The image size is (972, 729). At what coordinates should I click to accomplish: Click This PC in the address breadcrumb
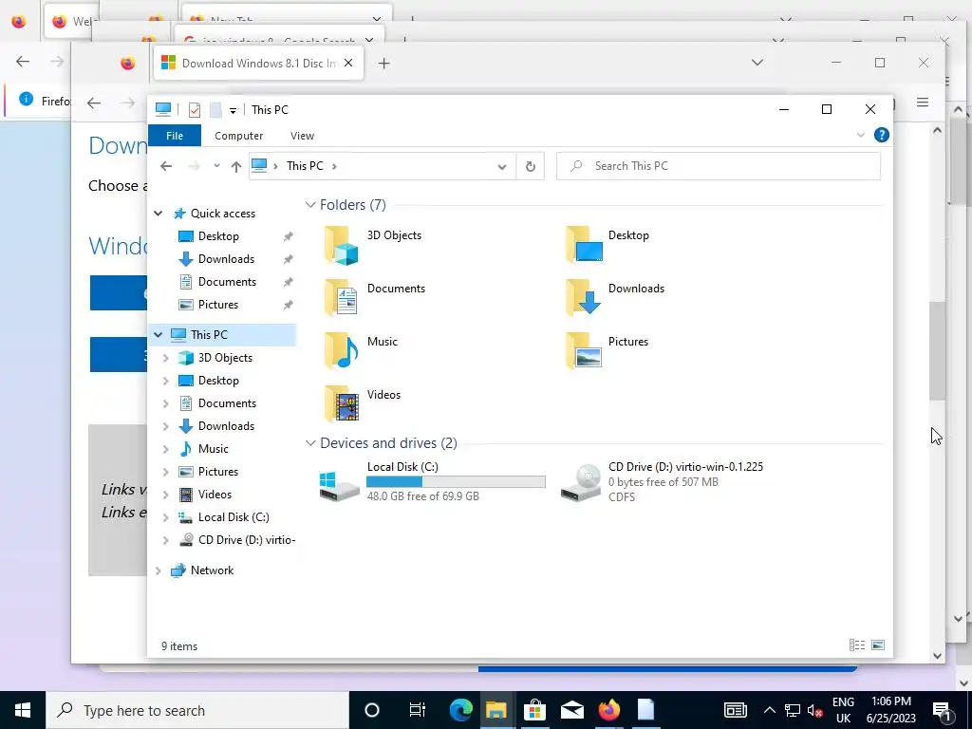(x=305, y=166)
